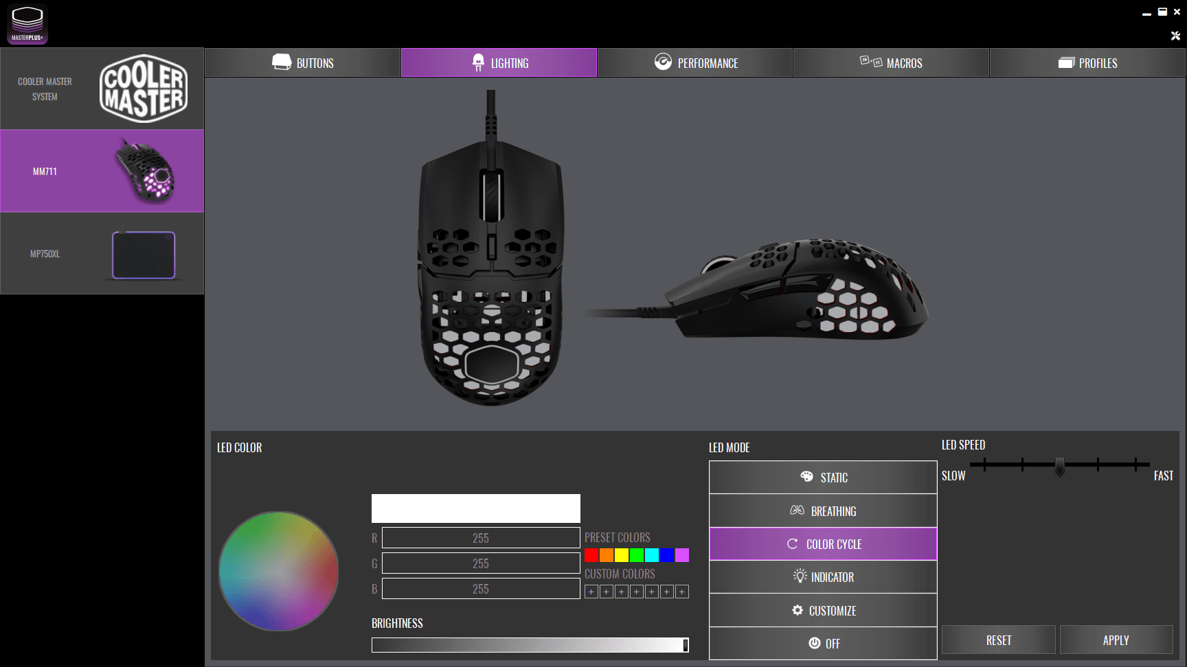
Task: Click the Reset button
Action: pyautogui.click(x=999, y=640)
